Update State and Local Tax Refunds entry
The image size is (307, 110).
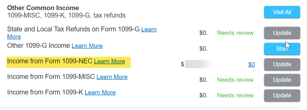[x=282, y=33]
